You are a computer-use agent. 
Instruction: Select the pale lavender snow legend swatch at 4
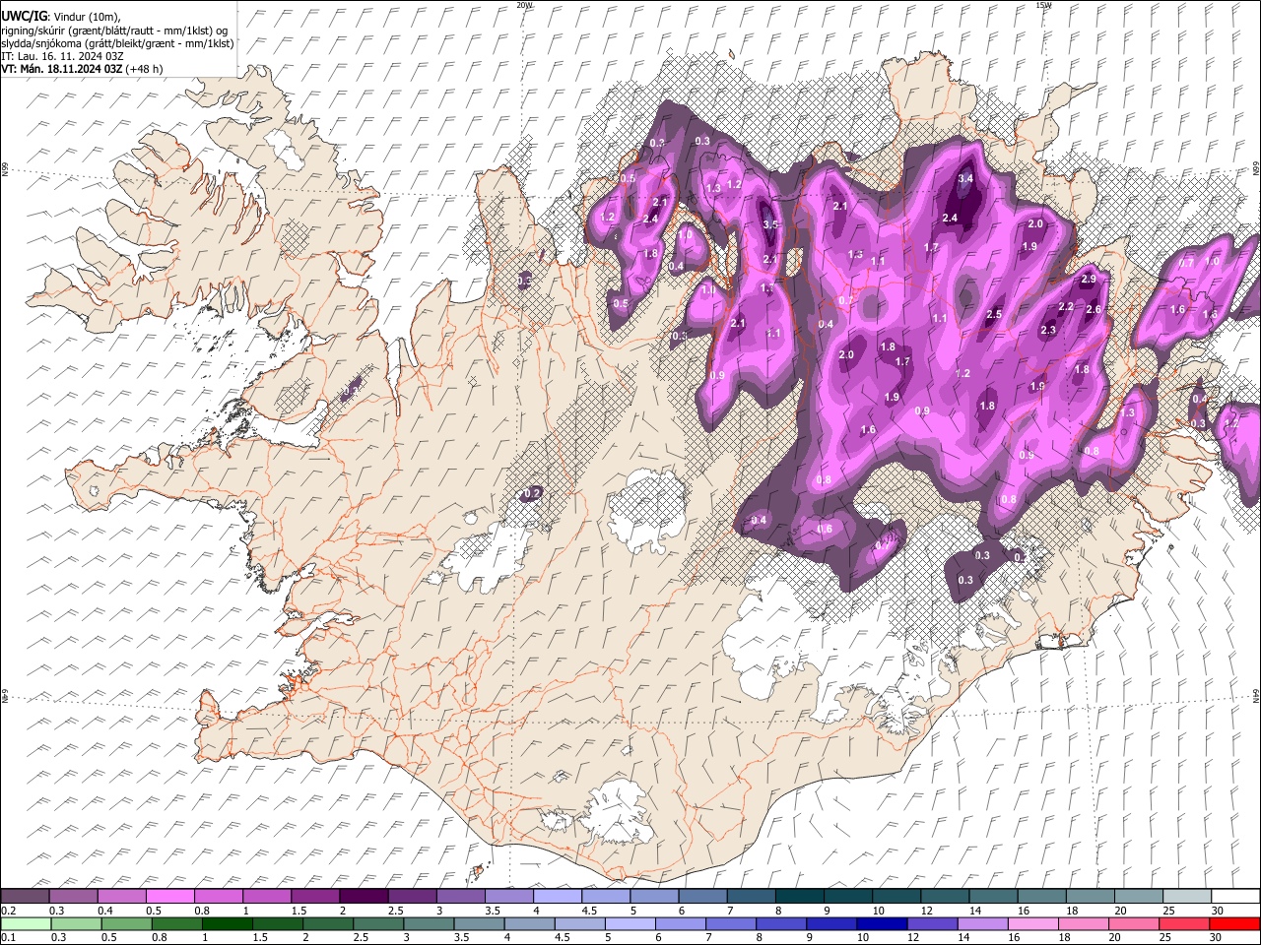tap(557, 896)
